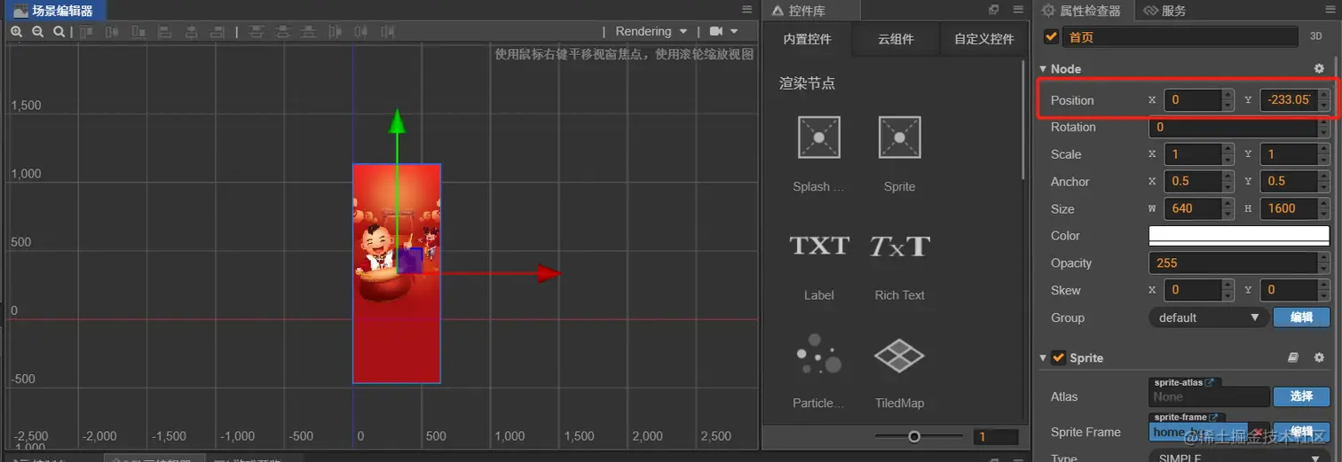Adjust the widget library icon size slider

click(x=919, y=436)
